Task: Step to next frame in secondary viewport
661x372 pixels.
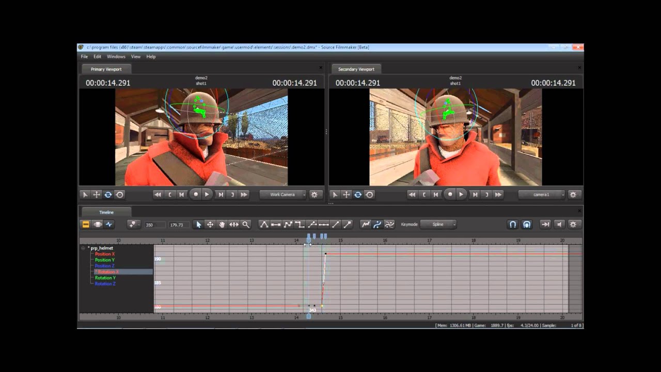Action: point(475,195)
